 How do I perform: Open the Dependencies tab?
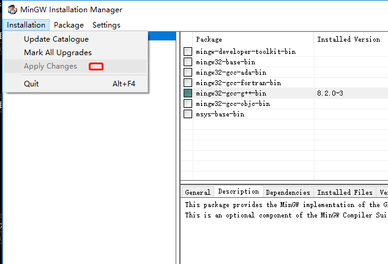(288, 192)
